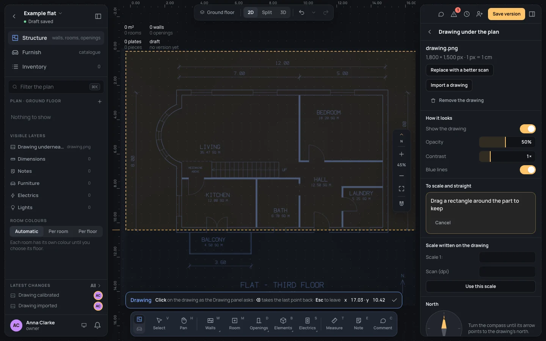Collapse the left sidebar panel
Viewport: 546px width, 341px height.
tap(98, 16)
